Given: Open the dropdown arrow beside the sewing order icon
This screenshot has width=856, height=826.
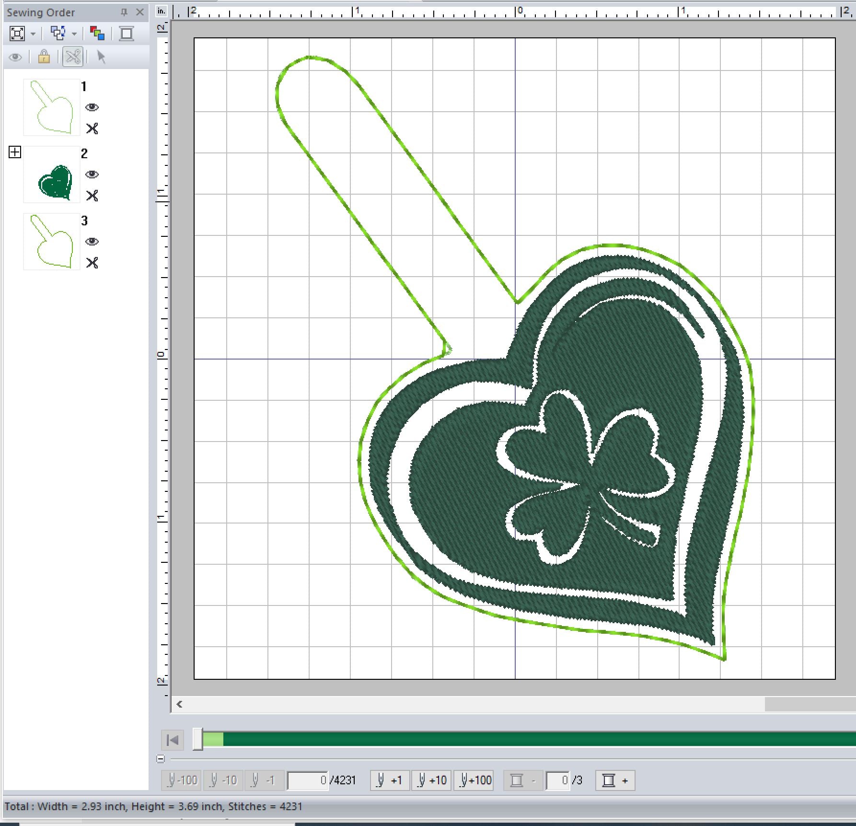Looking at the screenshot, I should (x=74, y=34).
